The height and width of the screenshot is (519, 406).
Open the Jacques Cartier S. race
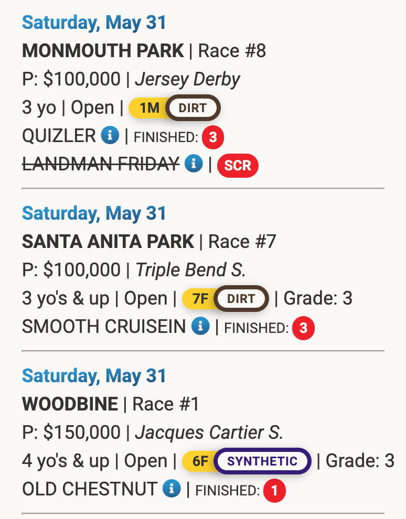coord(209,433)
